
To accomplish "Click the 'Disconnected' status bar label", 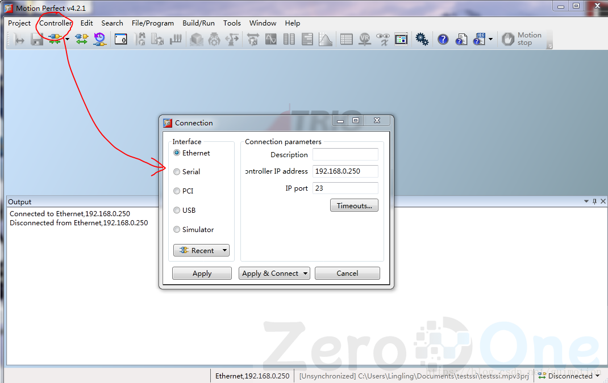I will pos(570,376).
